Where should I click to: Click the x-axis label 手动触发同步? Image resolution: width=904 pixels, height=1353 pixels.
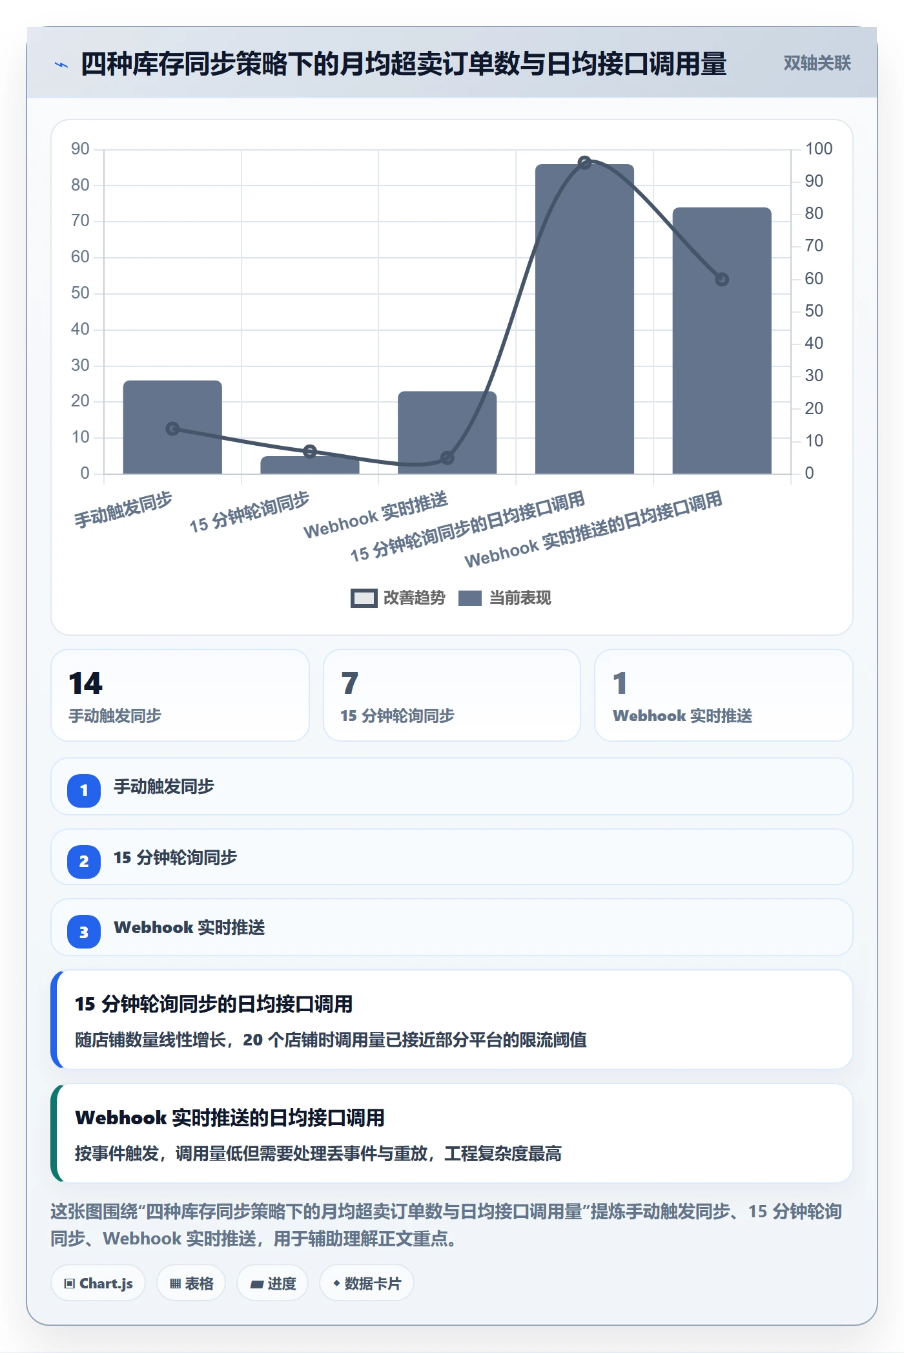click(x=123, y=509)
